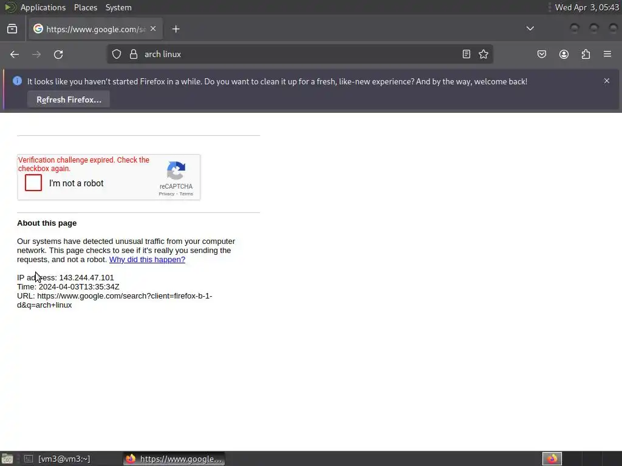This screenshot has height=466, width=622.
Task: Switch to the Google search tab
Action: [x=95, y=29]
